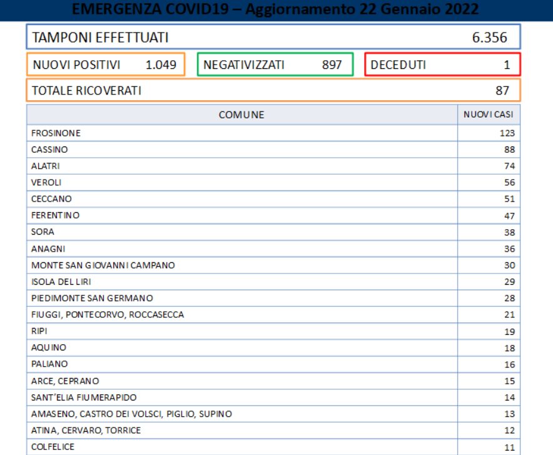Select the 'NEGATIVIZZATI' label
Image resolution: width=553 pixels, height=455 pixels.
244,65
